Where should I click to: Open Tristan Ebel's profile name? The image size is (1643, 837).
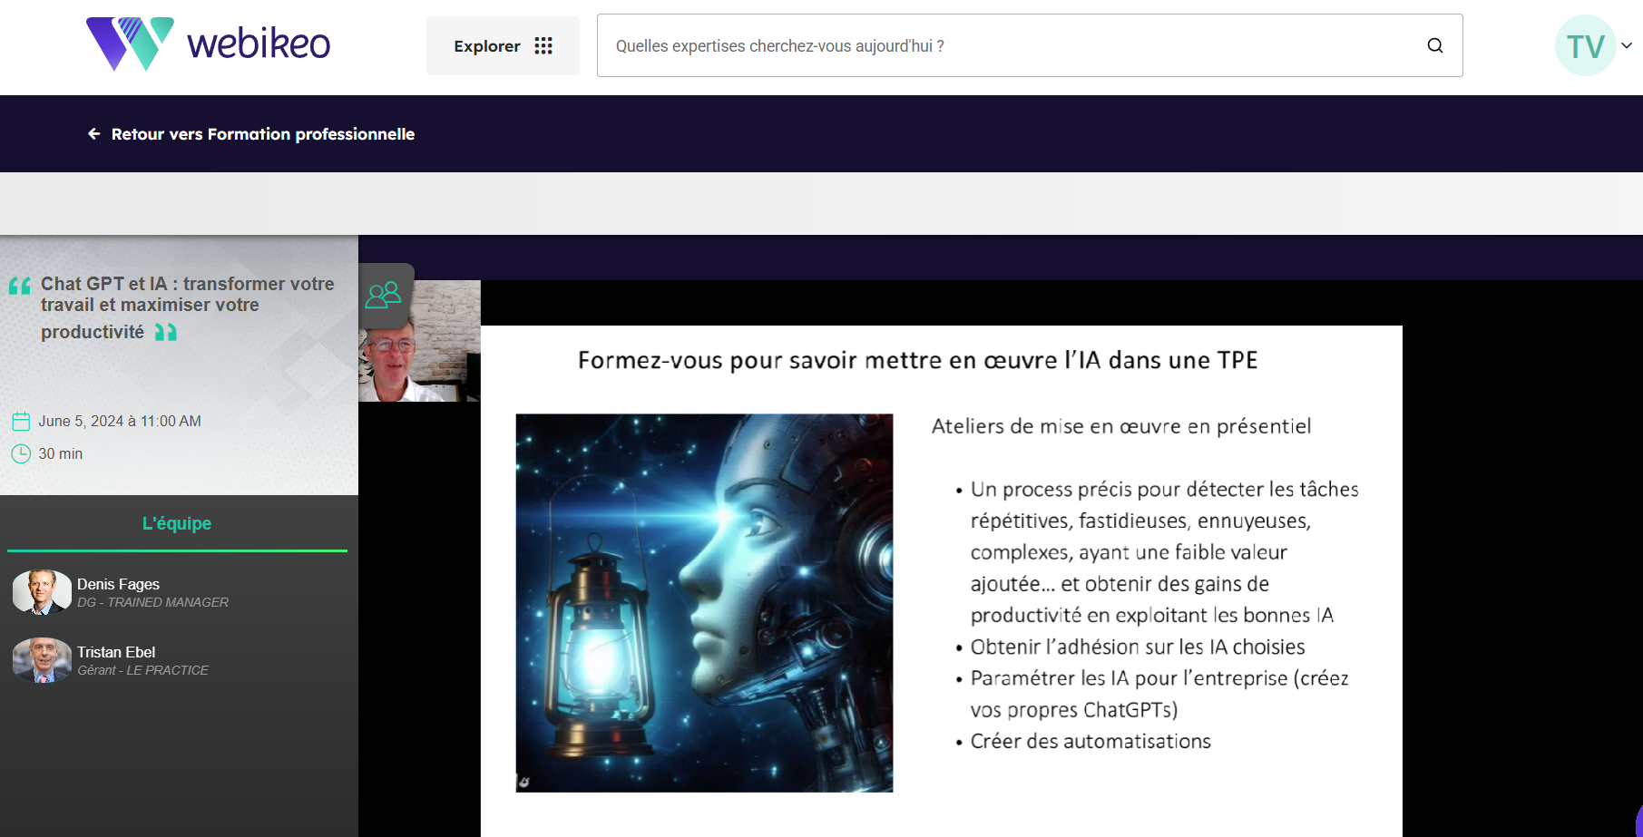pos(116,652)
